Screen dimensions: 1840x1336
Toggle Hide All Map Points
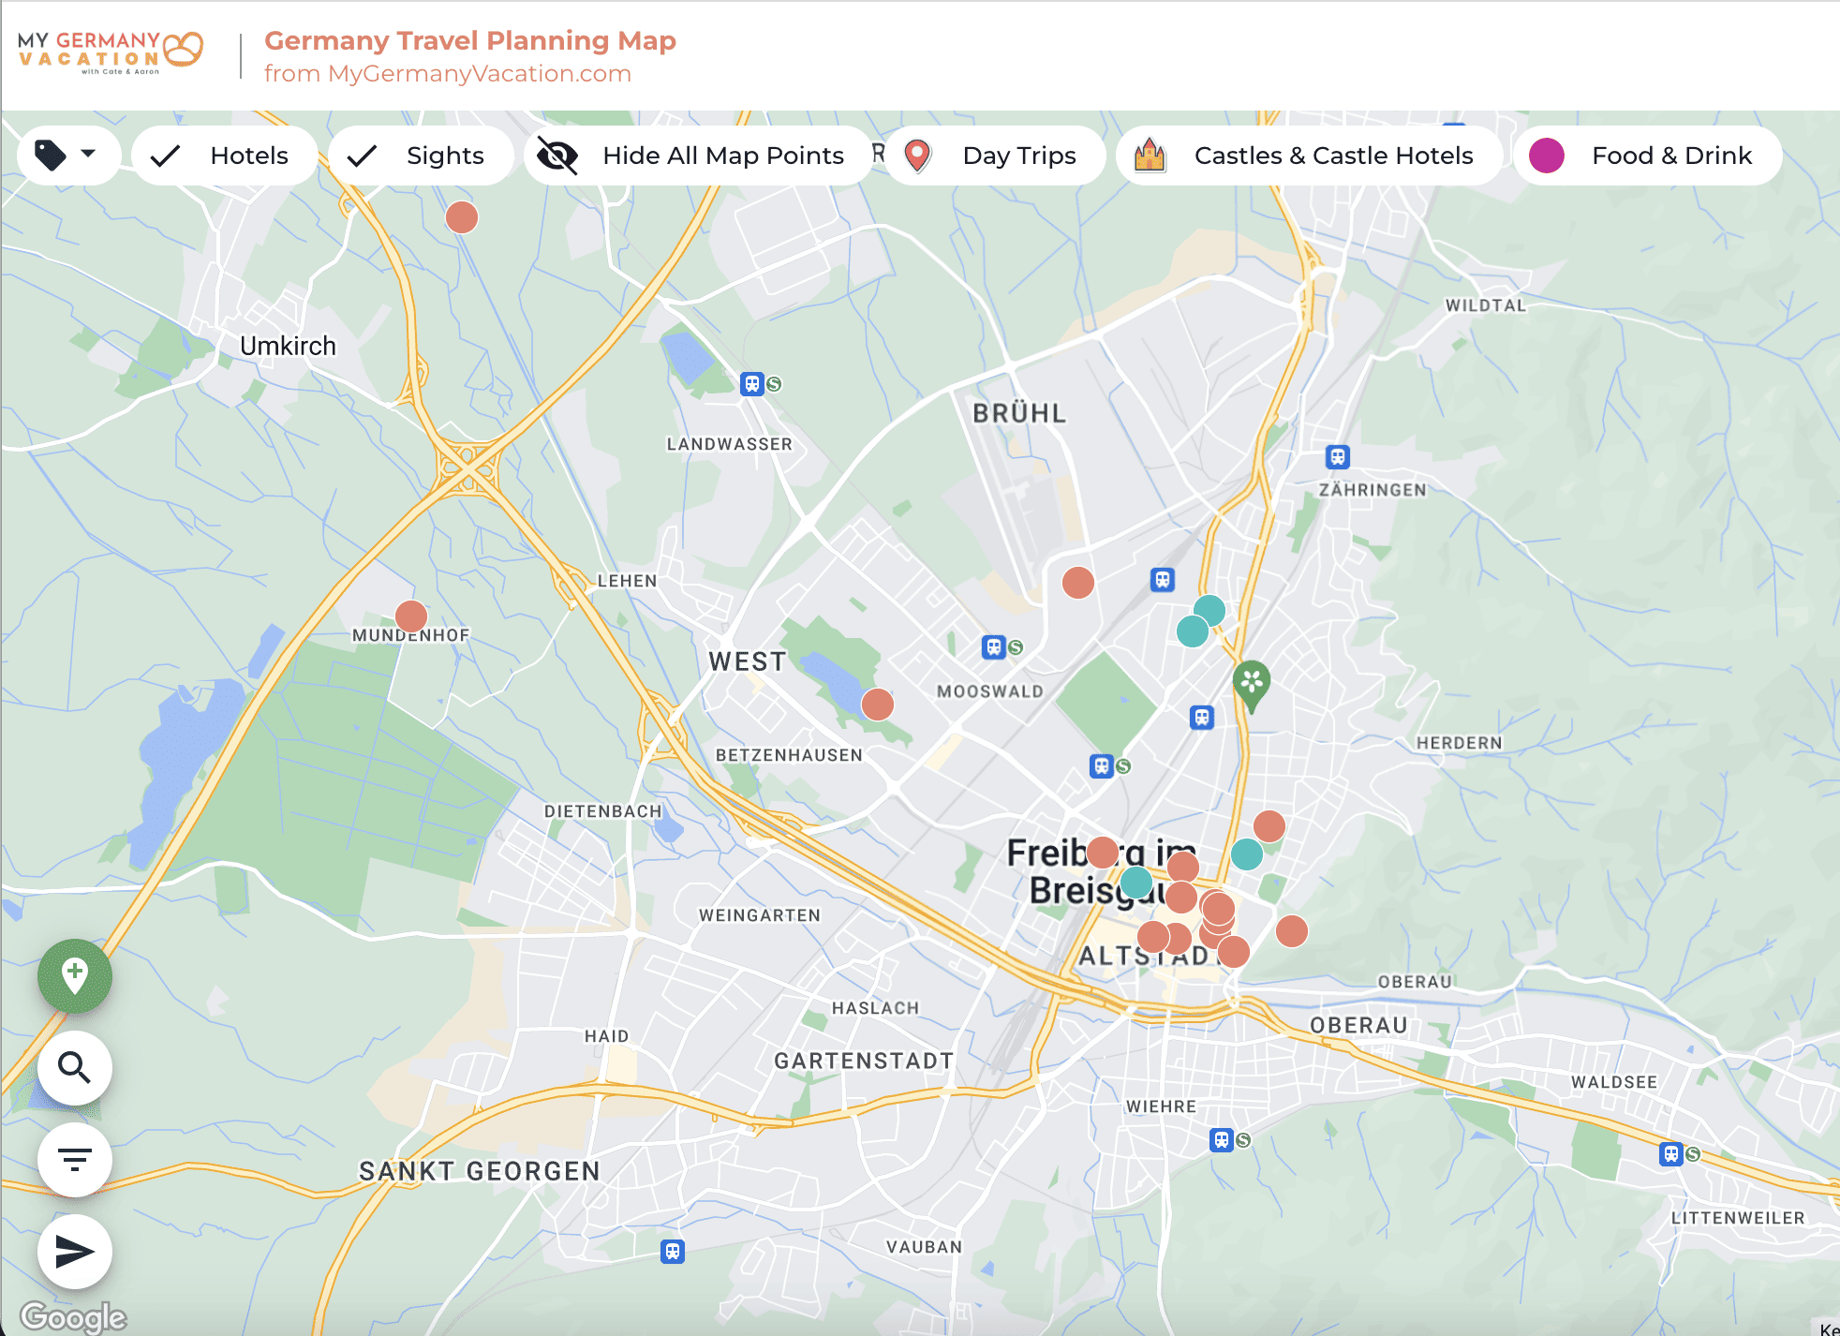[x=698, y=156]
